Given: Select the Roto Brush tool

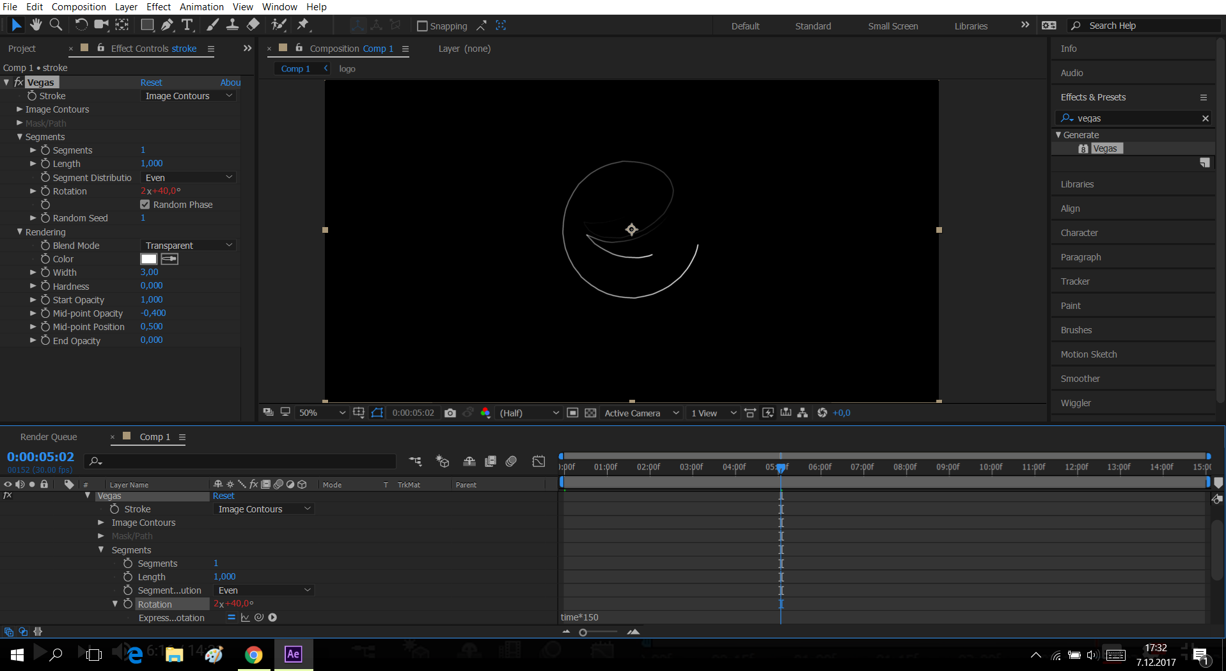Looking at the screenshot, I should (x=279, y=25).
